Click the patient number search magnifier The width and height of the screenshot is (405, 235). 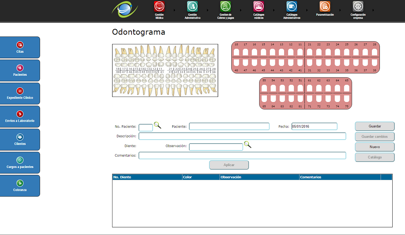coord(157,125)
